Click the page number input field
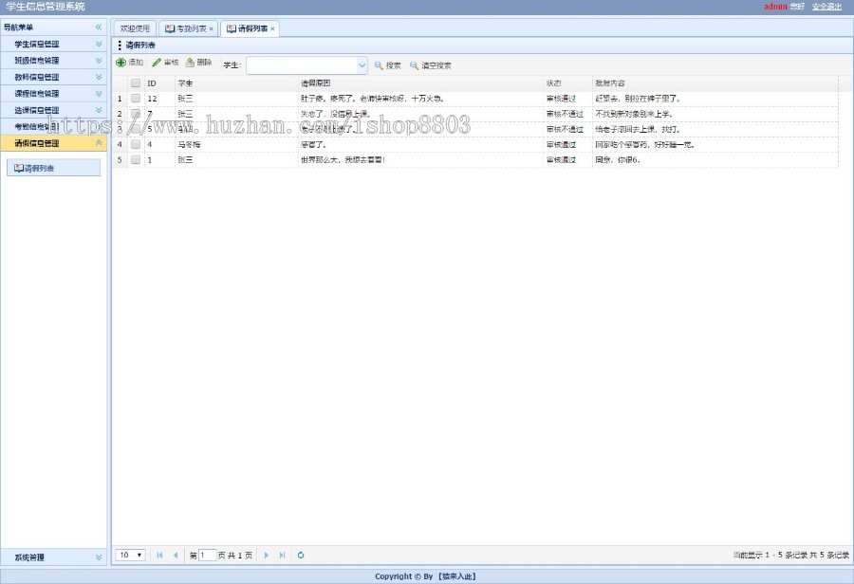This screenshot has width=854, height=584. (207, 555)
